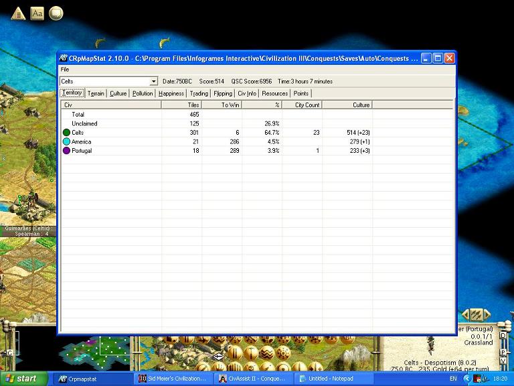
Task: Switch to Untitled - Notepad taskbar button
Action: [333, 379]
